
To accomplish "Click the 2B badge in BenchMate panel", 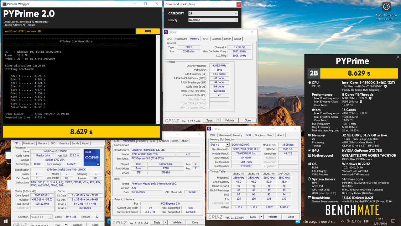I will [314, 73].
